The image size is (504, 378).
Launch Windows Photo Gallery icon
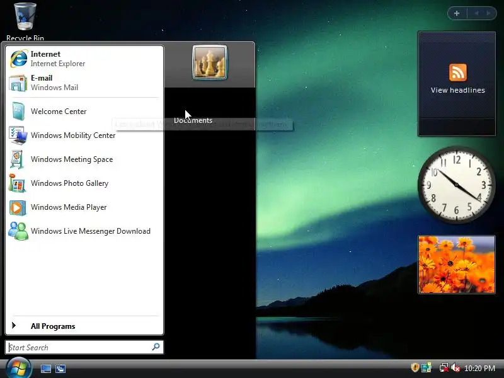click(x=18, y=183)
